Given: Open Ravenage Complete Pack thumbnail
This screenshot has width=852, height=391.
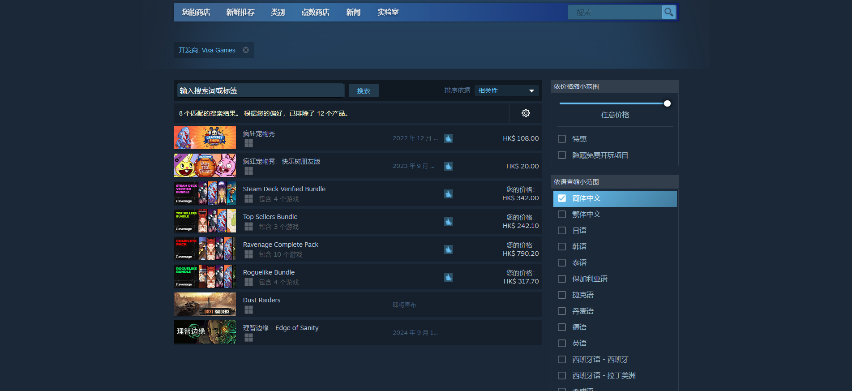Looking at the screenshot, I should 205,249.
